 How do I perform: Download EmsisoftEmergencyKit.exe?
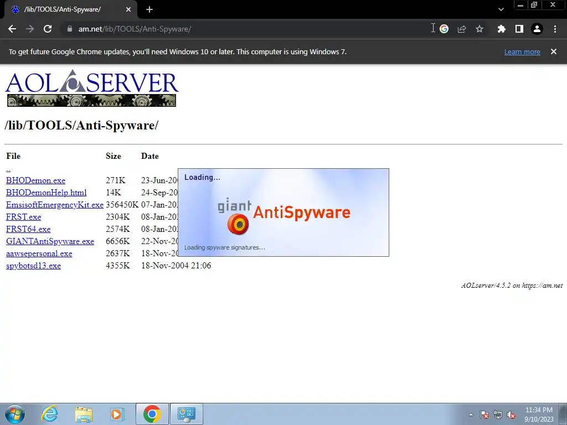point(55,205)
